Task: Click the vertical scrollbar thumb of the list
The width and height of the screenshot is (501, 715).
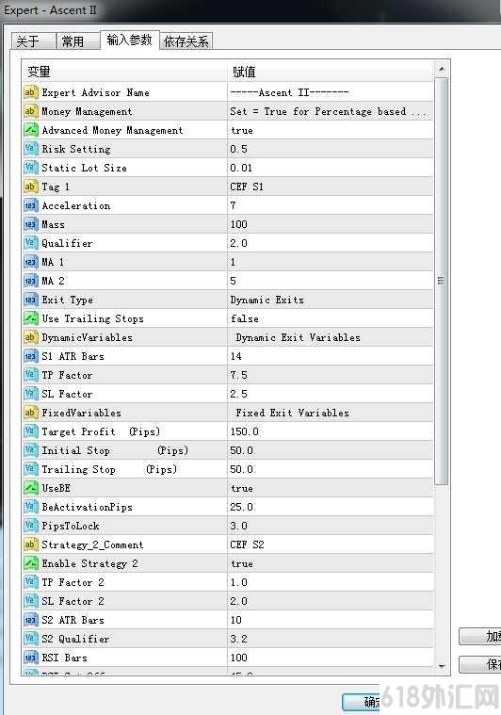Action: click(442, 281)
